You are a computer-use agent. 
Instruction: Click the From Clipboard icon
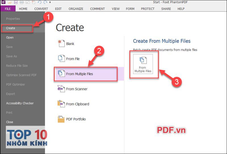click(61, 104)
